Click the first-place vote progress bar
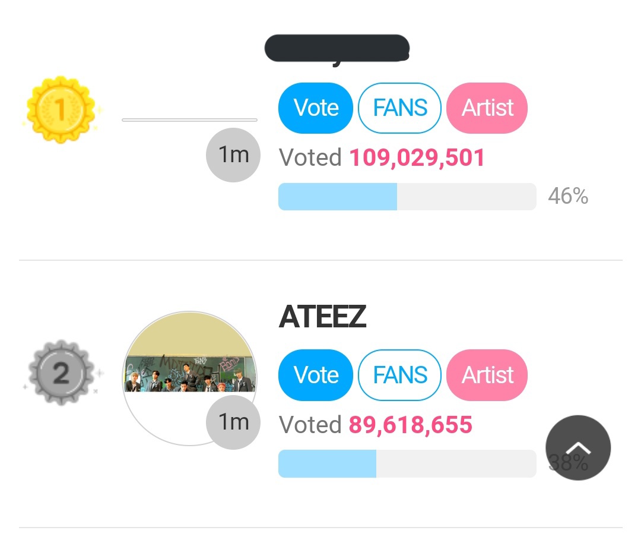Image resolution: width=641 pixels, height=546 pixels. 407,197
